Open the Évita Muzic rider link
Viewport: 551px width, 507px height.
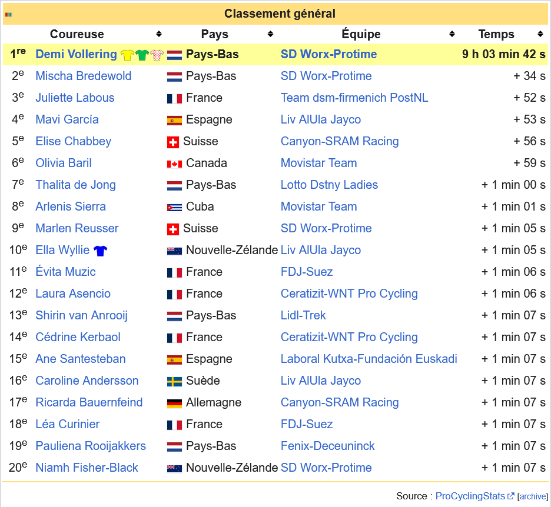[x=65, y=272]
